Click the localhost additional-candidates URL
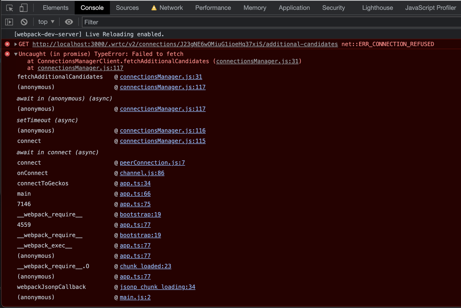This screenshot has height=308, width=461. 185,44
